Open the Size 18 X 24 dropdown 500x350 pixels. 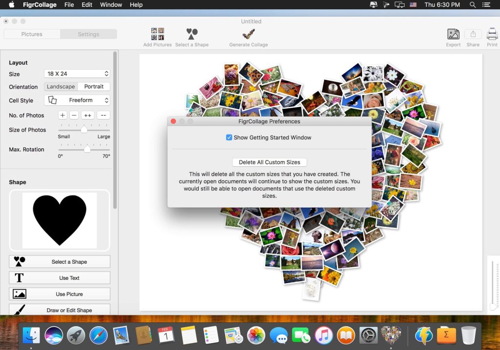point(77,74)
